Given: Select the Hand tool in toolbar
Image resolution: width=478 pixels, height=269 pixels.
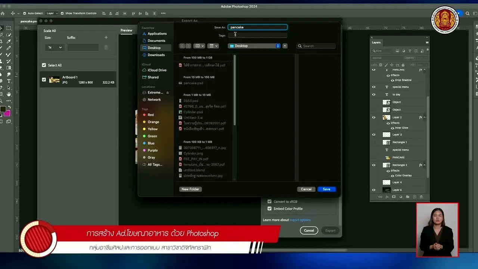Looking at the screenshot, I should [9, 95].
